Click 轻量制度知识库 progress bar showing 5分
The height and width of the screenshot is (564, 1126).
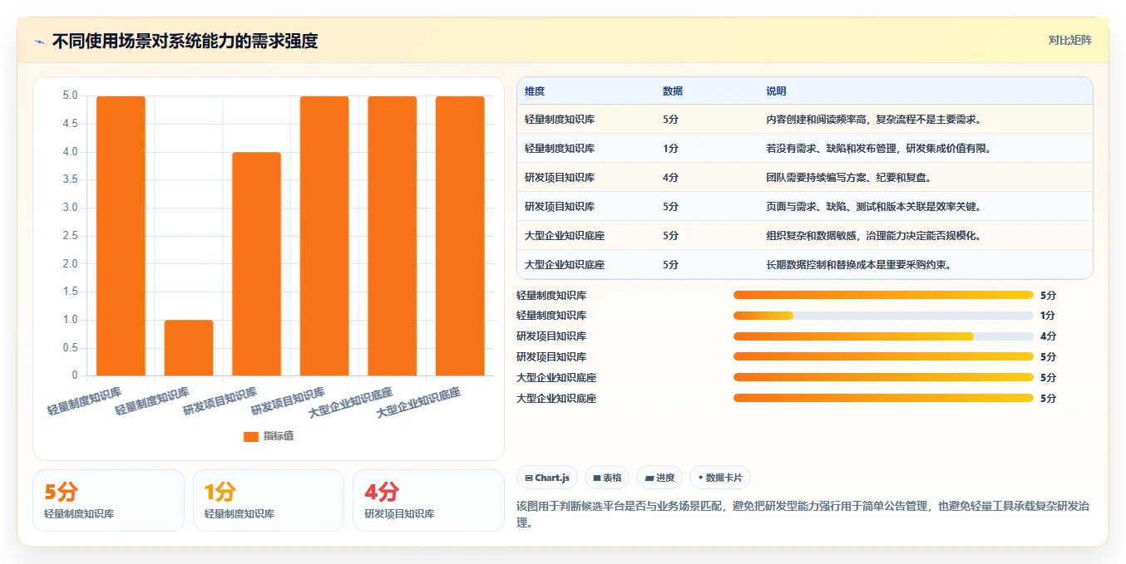pyautogui.click(x=883, y=295)
